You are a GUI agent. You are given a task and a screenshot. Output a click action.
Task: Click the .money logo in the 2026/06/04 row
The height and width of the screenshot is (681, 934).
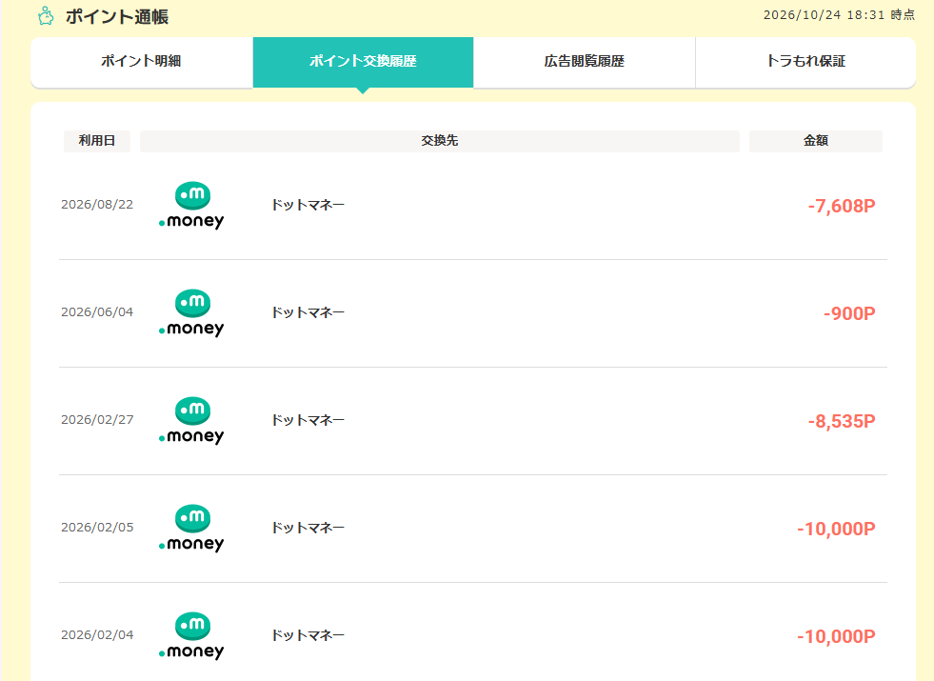click(x=191, y=313)
